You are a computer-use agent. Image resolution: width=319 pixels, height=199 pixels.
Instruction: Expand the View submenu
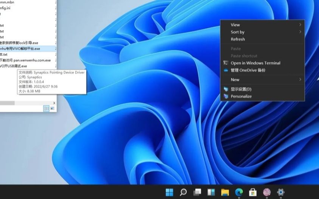[x=263, y=25]
